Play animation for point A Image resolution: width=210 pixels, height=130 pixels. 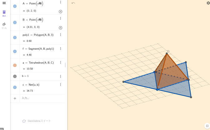point(61,11)
